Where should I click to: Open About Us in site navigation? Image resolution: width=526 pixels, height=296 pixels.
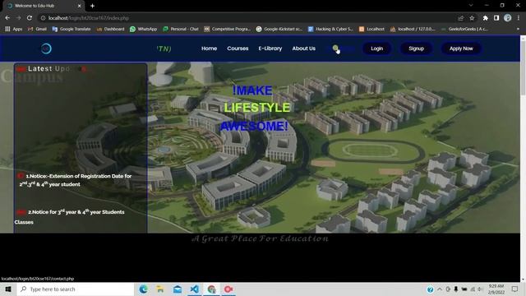click(x=303, y=49)
